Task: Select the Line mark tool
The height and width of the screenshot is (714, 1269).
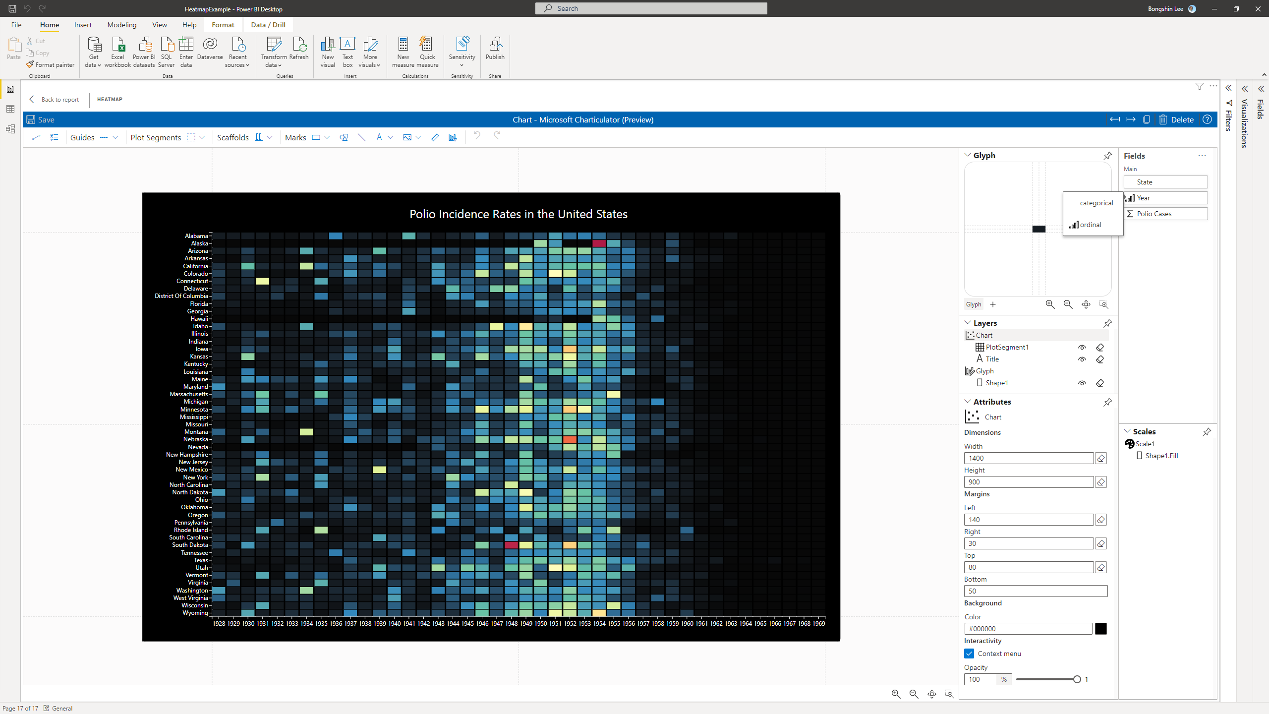Action: click(x=361, y=137)
